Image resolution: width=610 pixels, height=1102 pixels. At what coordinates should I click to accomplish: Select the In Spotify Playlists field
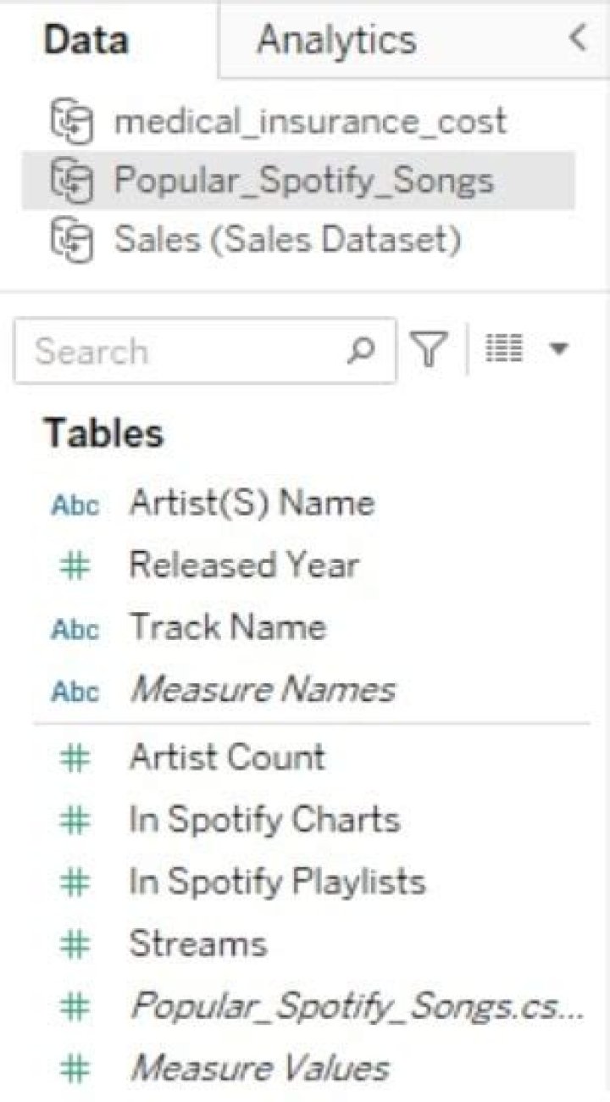tap(276, 882)
